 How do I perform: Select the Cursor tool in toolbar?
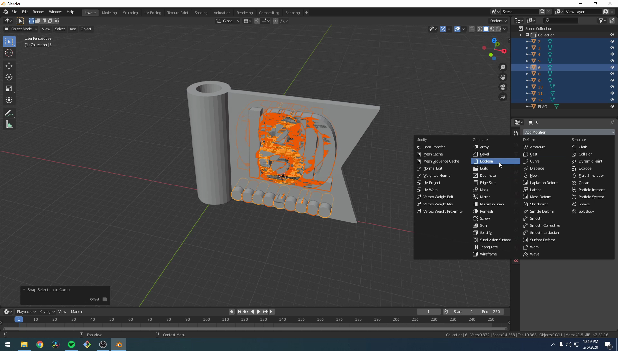click(9, 53)
